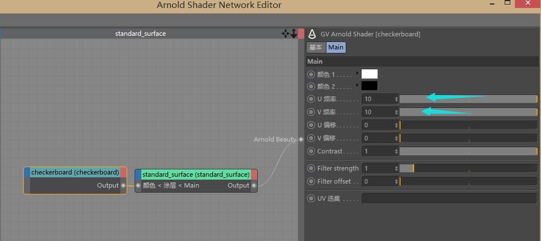Click standard_surface node red corner square
The height and width of the screenshot is (241, 541).
click(x=254, y=174)
